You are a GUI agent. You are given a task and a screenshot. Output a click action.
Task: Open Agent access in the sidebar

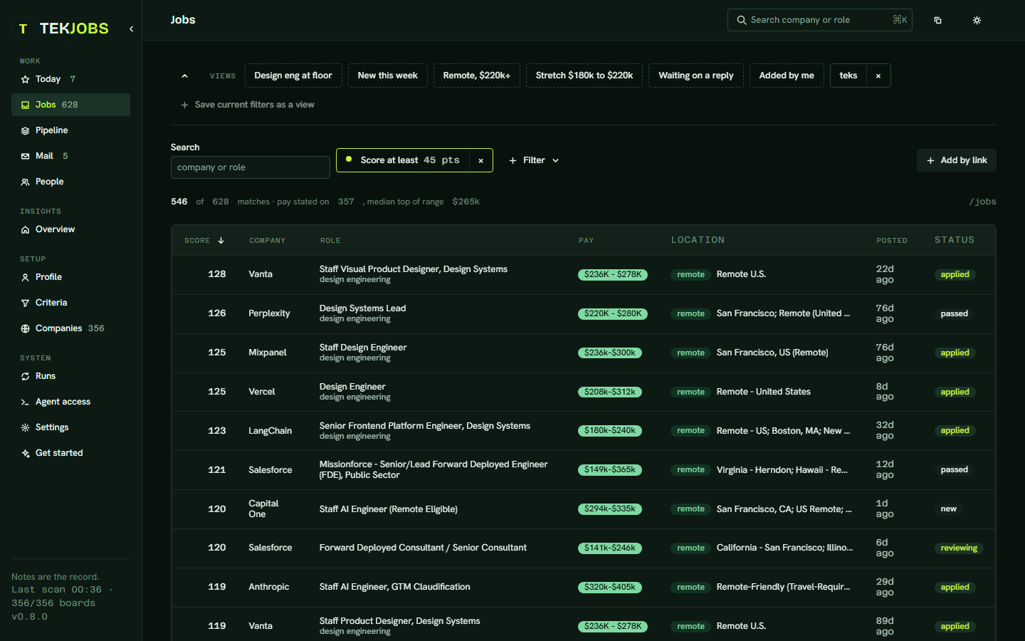coord(70,402)
